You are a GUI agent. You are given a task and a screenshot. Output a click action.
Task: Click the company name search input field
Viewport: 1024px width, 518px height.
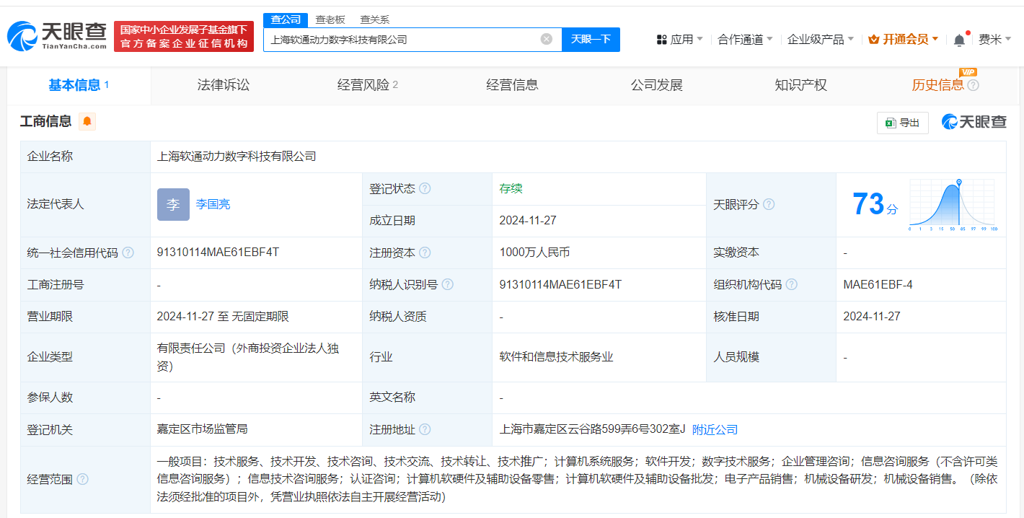[x=404, y=39]
